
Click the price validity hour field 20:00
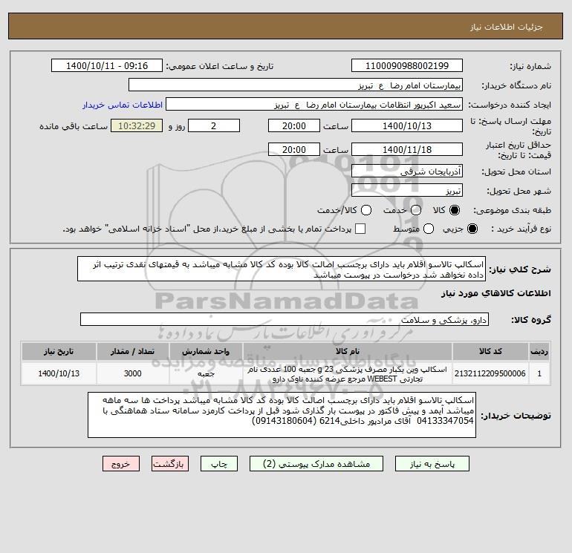coord(294,149)
